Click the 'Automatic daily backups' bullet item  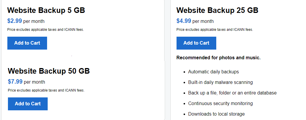tap(214, 72)
